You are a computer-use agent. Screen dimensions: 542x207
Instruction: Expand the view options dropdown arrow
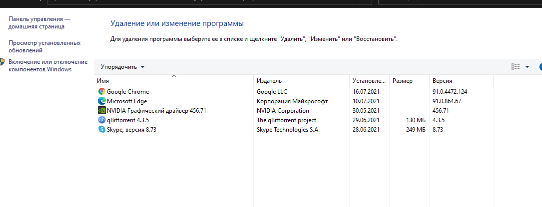(527, 67)
